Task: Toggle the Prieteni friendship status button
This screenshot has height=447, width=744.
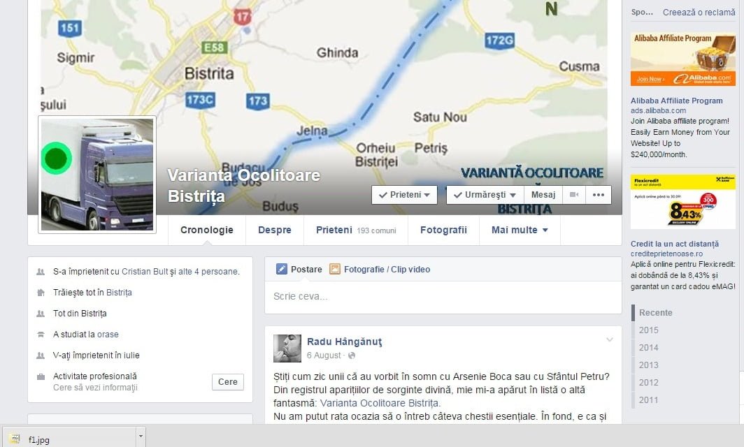Action: (x=404, y=195)
